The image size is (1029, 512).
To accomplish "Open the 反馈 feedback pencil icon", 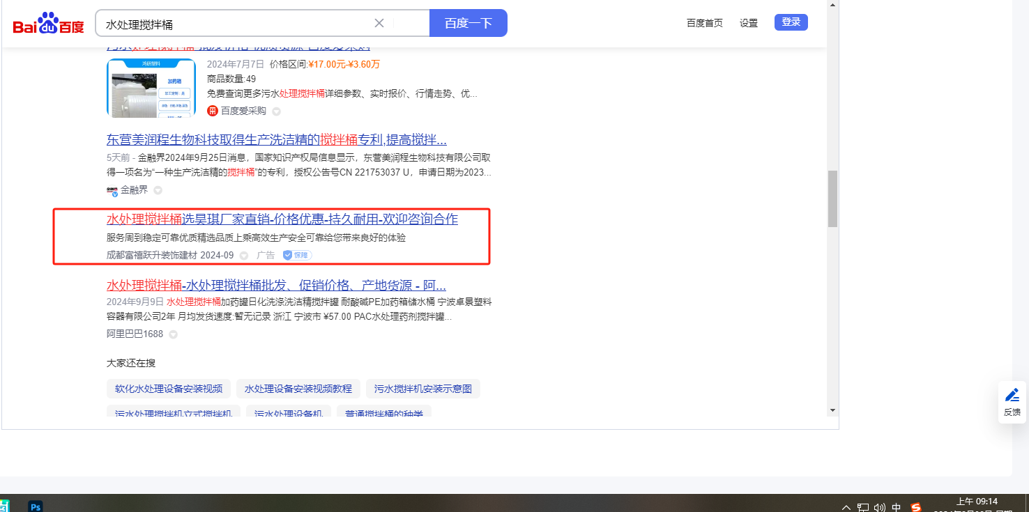I will (x=1012, y=396).
